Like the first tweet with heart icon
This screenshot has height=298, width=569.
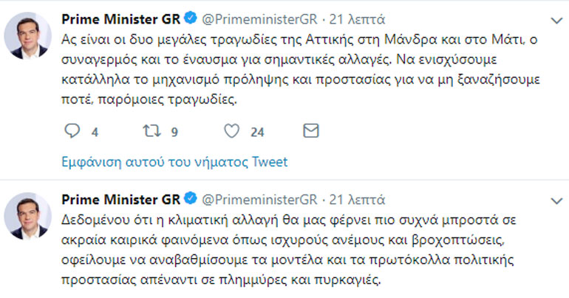point(231,132)
